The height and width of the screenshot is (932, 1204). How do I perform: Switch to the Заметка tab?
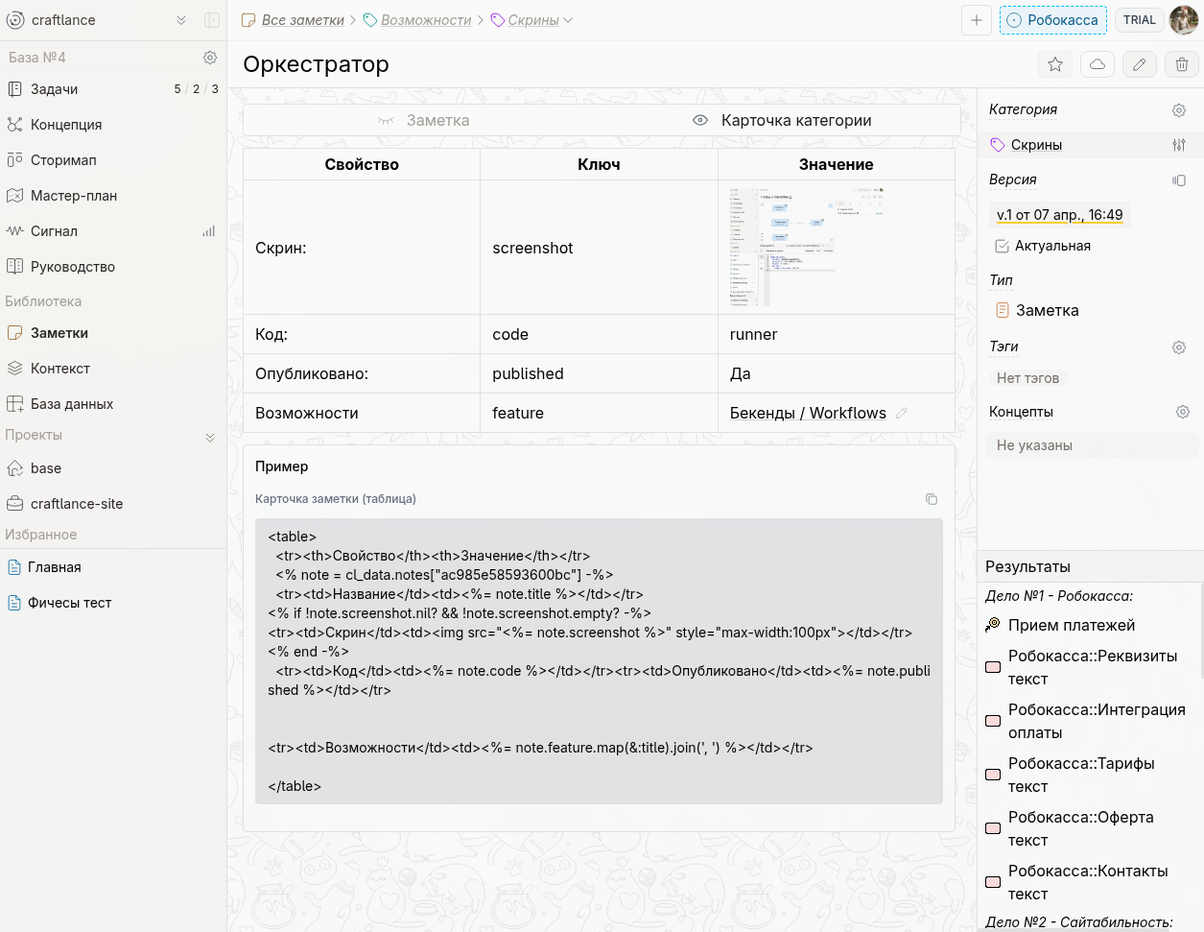[422, 120]
